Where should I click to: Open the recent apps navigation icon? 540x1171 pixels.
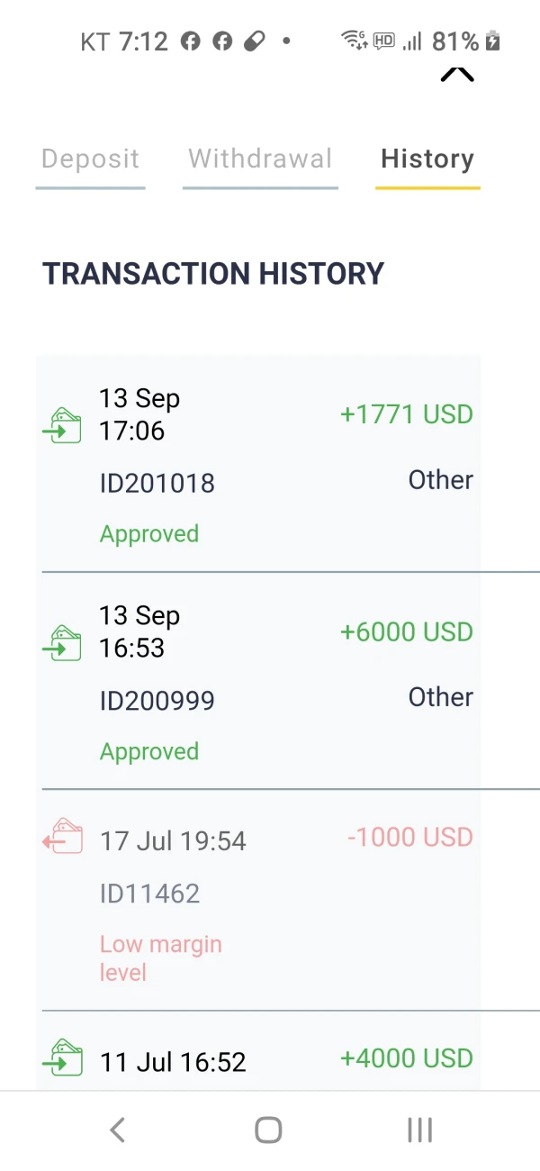(x=419, y=1130)
